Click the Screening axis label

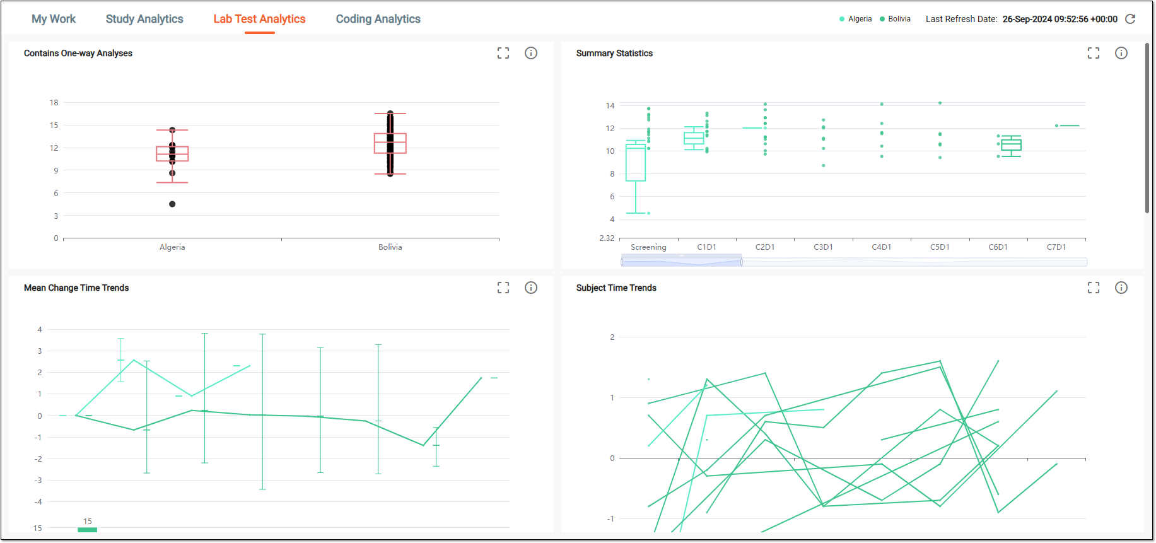(648, 247)
